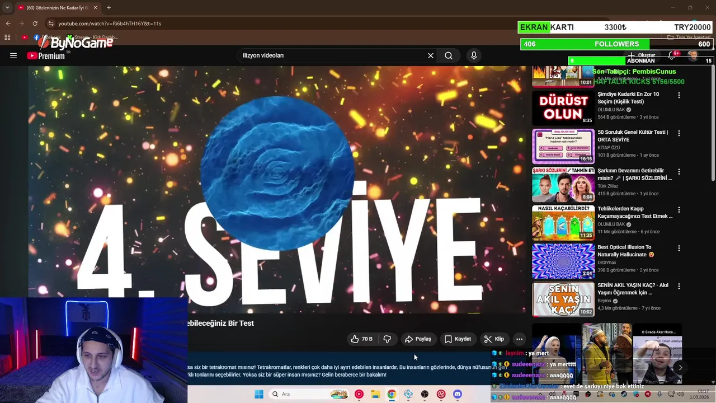The width and height of the screenshot is (716, 403).
Task: Open YouTube notifications bell
Action: pyautogui.click(x=672, y=55)
